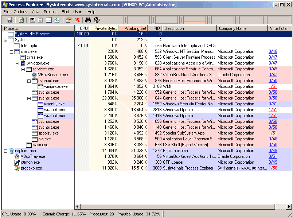The height and width of the screenshot is (218, 293).
Task: Open VirusTotal 1/51 link for spoolsv.exe
Action: pos(273,133)
